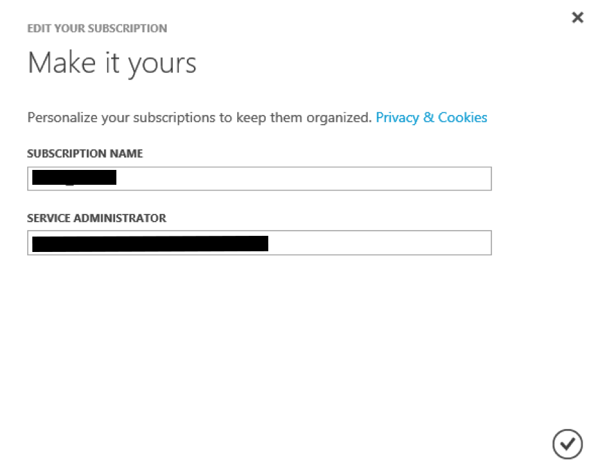Open the Privacy & Cookies link
598x471 pixels.
431,118
